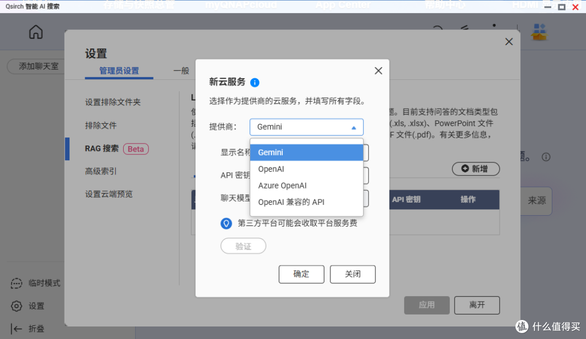Viewport: 586px width, 339px height.
Task: Close the Qsirch window with red X
Action: tap(576, 7)
